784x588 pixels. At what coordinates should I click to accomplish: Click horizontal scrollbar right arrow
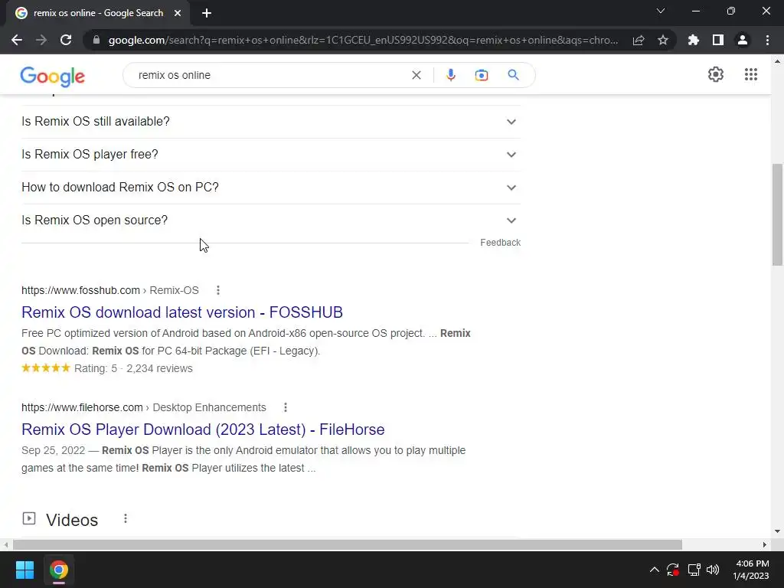click(x=765, y=544)
